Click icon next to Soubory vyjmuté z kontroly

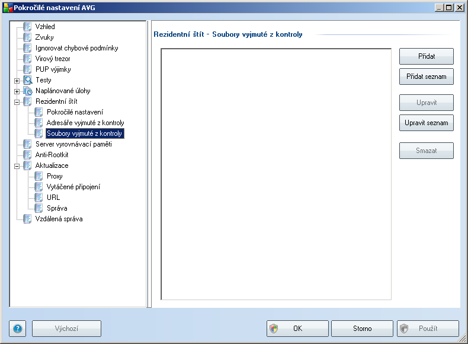(x=39, y=133)
